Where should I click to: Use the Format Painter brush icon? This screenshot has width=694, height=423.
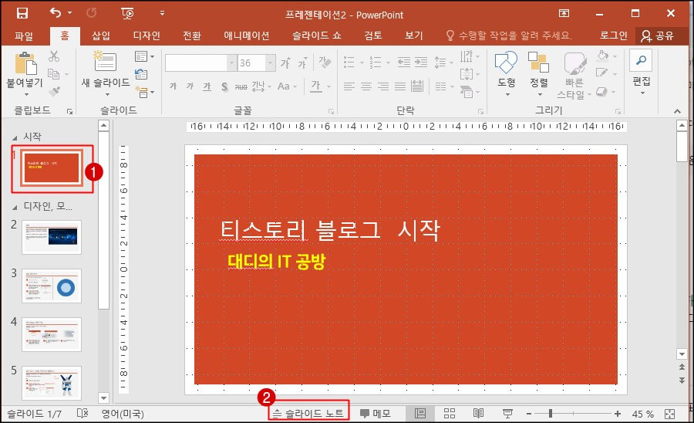(x=55, y=91)
